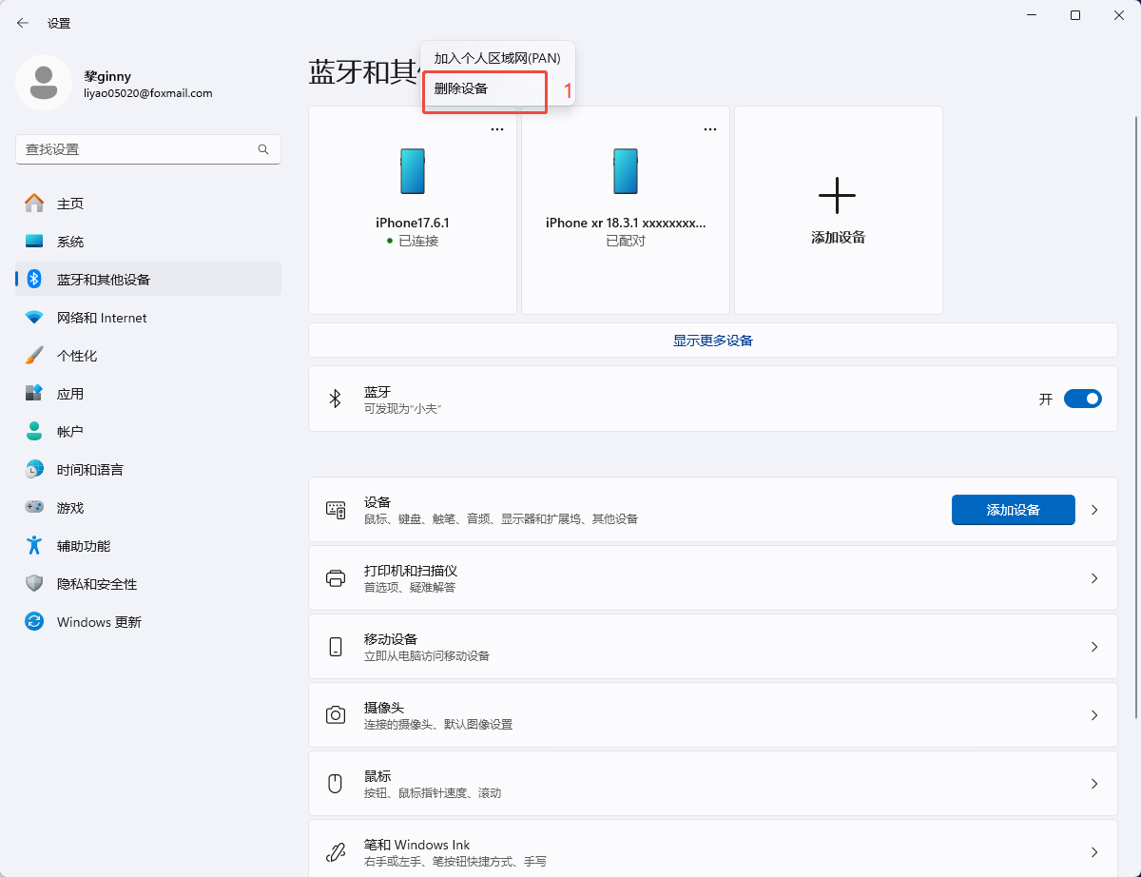The height and width of the screenshot is (877, 1141).
Task: Turn off the 蓝牙 toggle switch
Action: [1082, 399]
